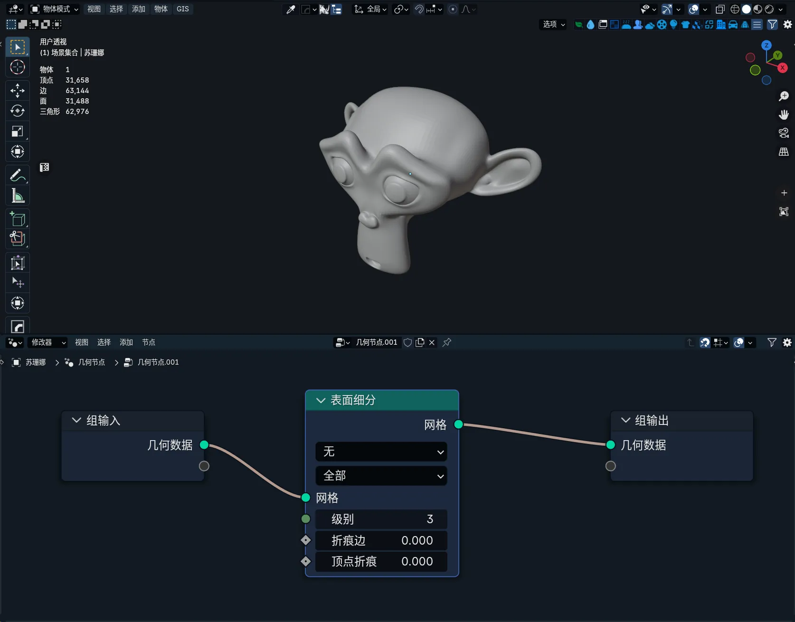Screen dimensions: 795x622
Task: Toggle viewport overlays button
Action: pyautogui.click(x=694, y=9)
